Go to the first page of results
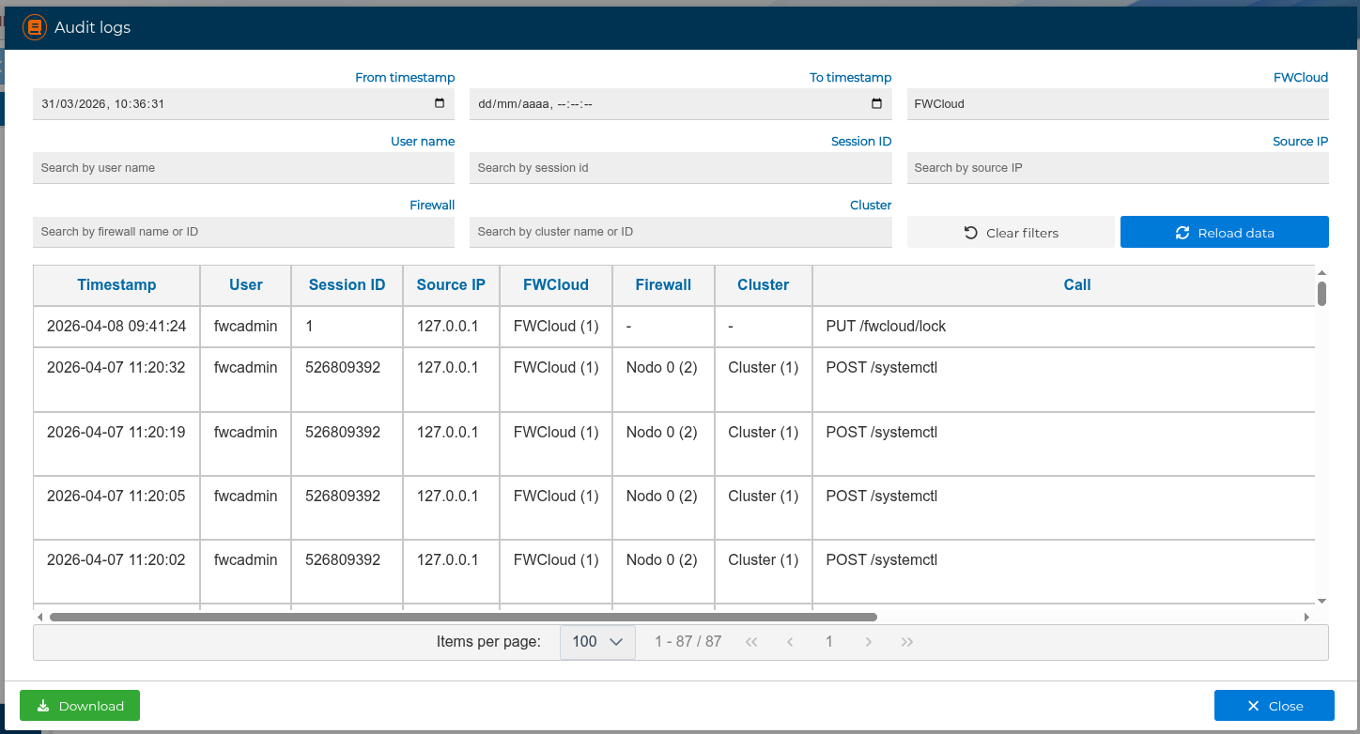Screen dimensions: 1360x734 (751, 642)
